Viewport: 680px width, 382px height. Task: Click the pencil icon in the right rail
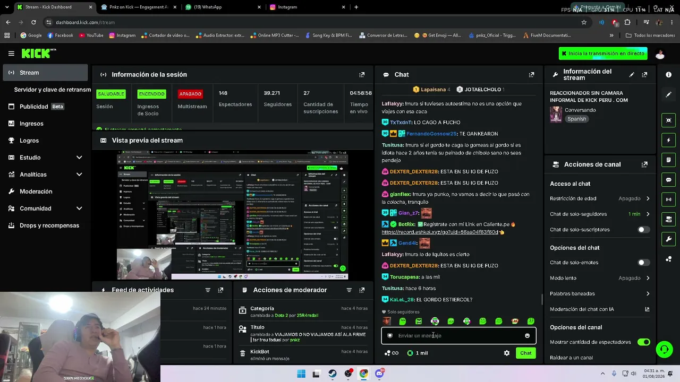point(668,94)
